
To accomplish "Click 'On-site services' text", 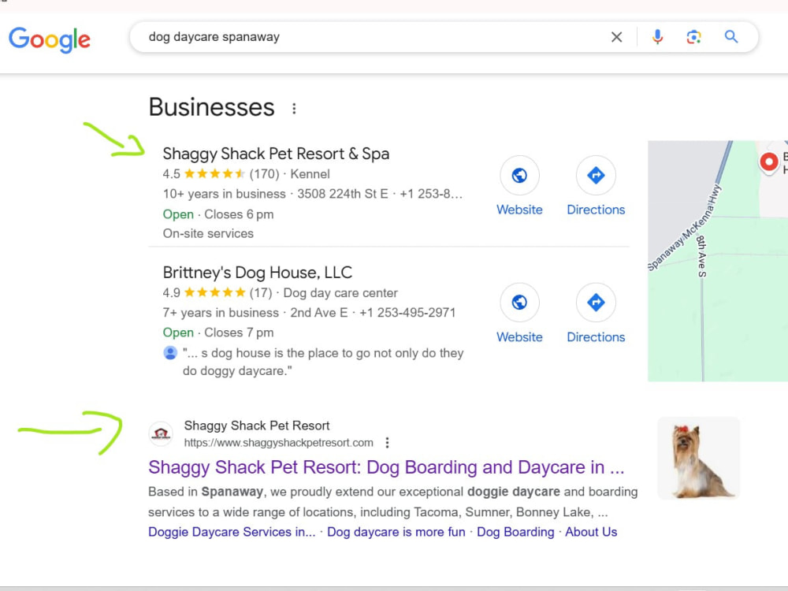I will point(208,234).
